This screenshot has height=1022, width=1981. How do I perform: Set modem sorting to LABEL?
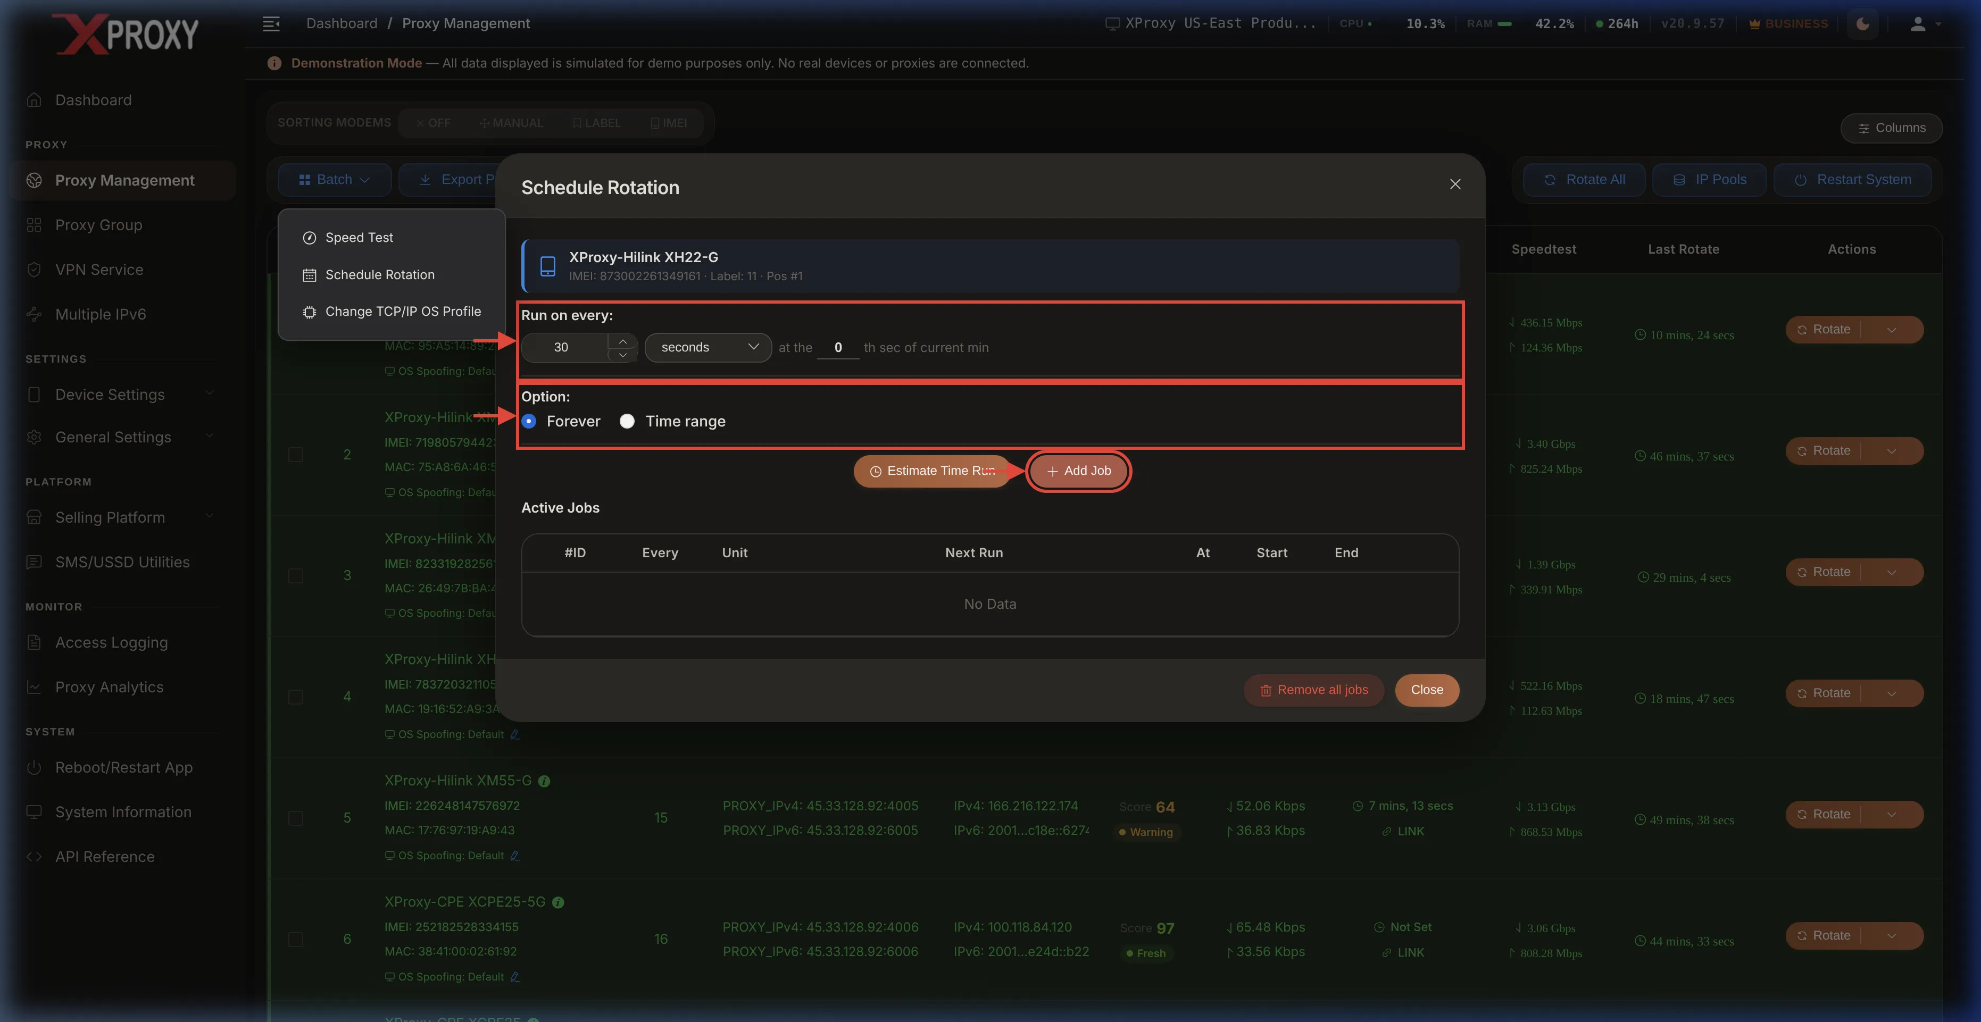tap(597, 123)
